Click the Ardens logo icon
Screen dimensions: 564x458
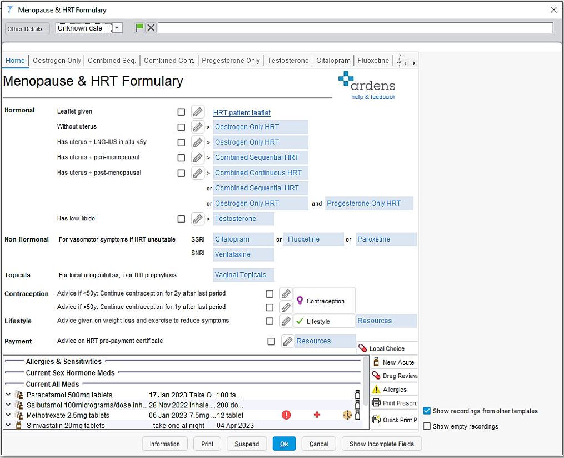click(x=346, y=78)
